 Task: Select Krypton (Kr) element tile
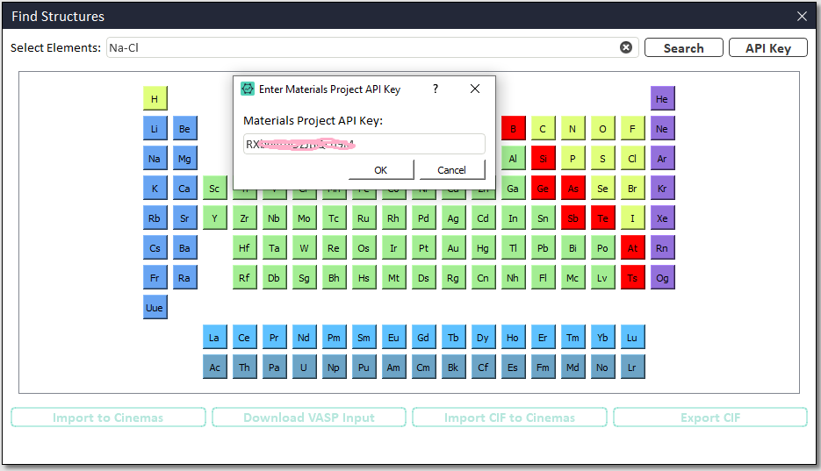[662, 189]
